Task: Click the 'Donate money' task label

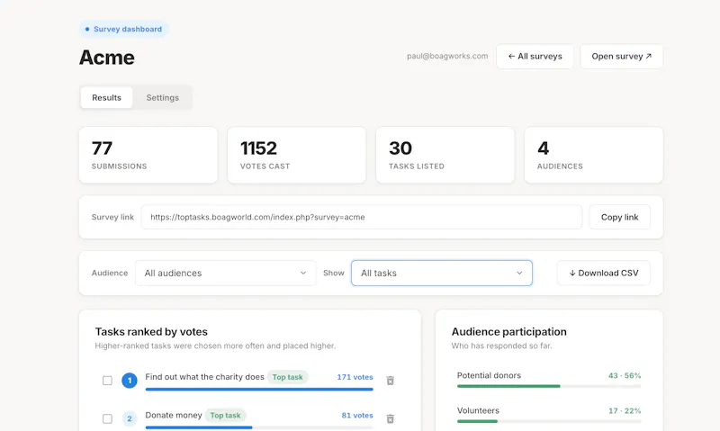Action: [x=174, y=415]
